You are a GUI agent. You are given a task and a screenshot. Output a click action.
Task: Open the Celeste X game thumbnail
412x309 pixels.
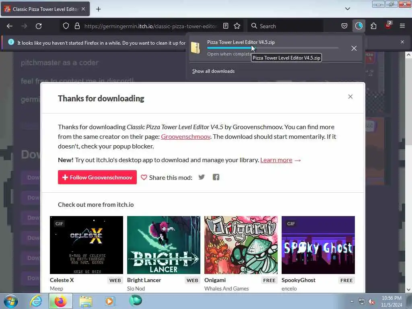pyautogui.click(x=87, y=245)
